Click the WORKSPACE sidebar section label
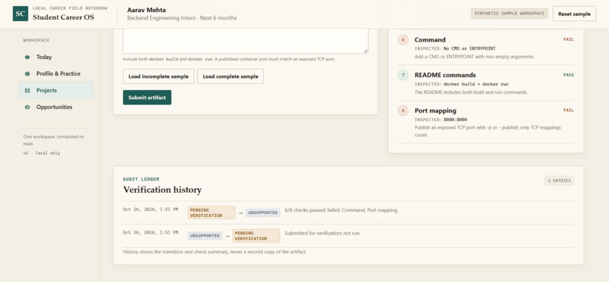 [36, 40]
